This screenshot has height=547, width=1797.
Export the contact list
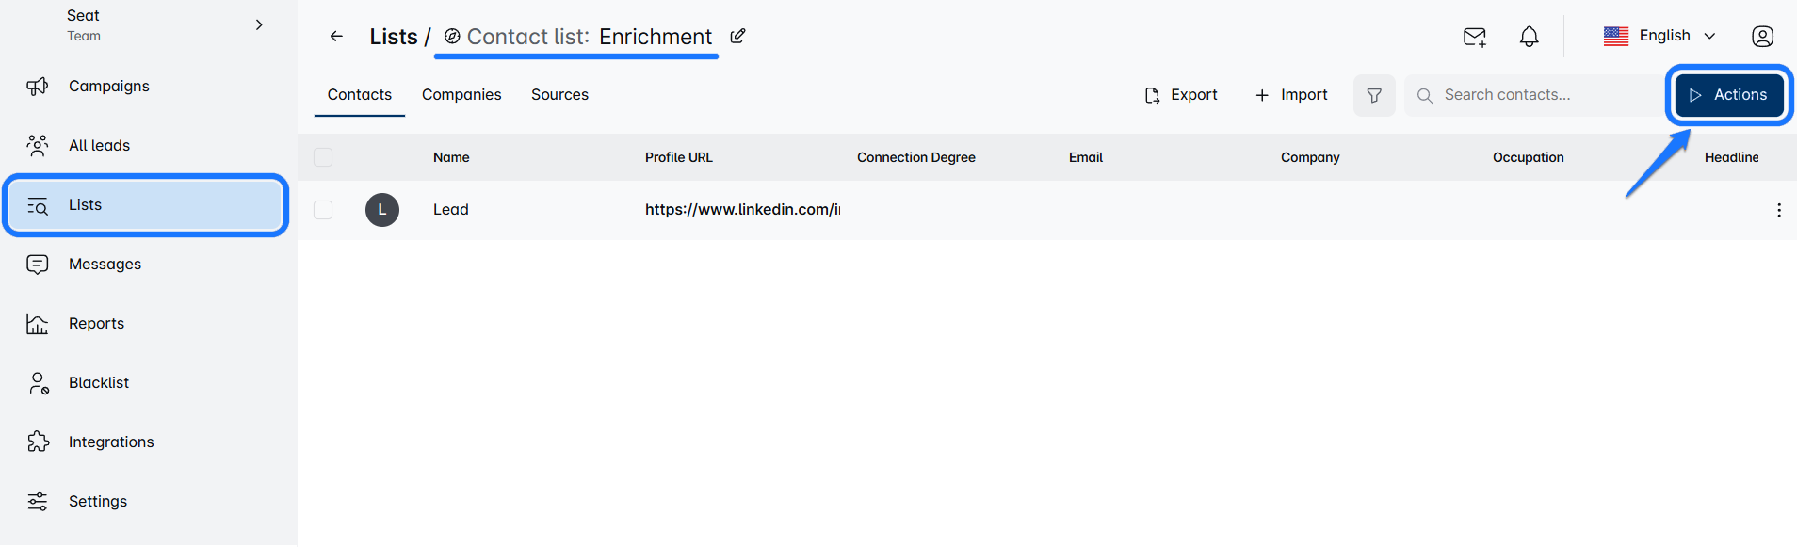click(1181, 94)
